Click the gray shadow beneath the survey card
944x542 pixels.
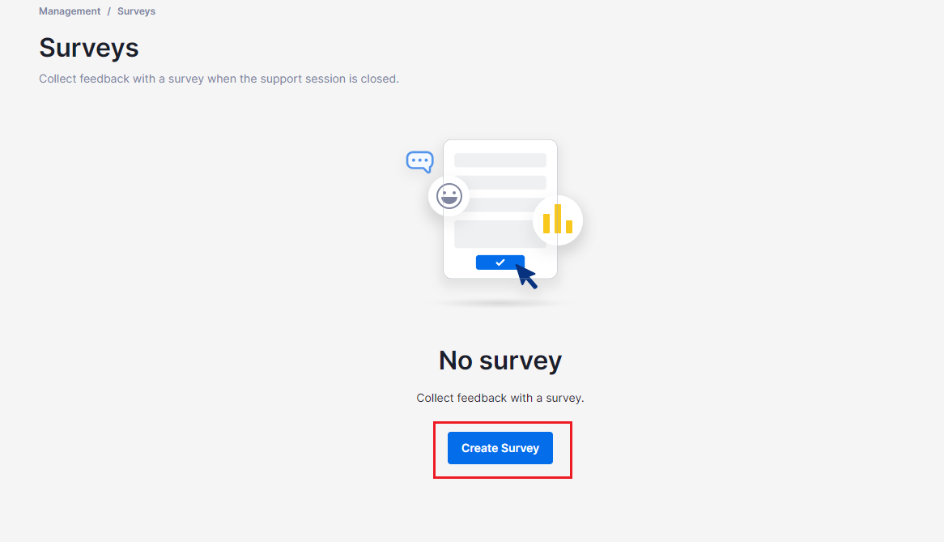click(500, 301)
